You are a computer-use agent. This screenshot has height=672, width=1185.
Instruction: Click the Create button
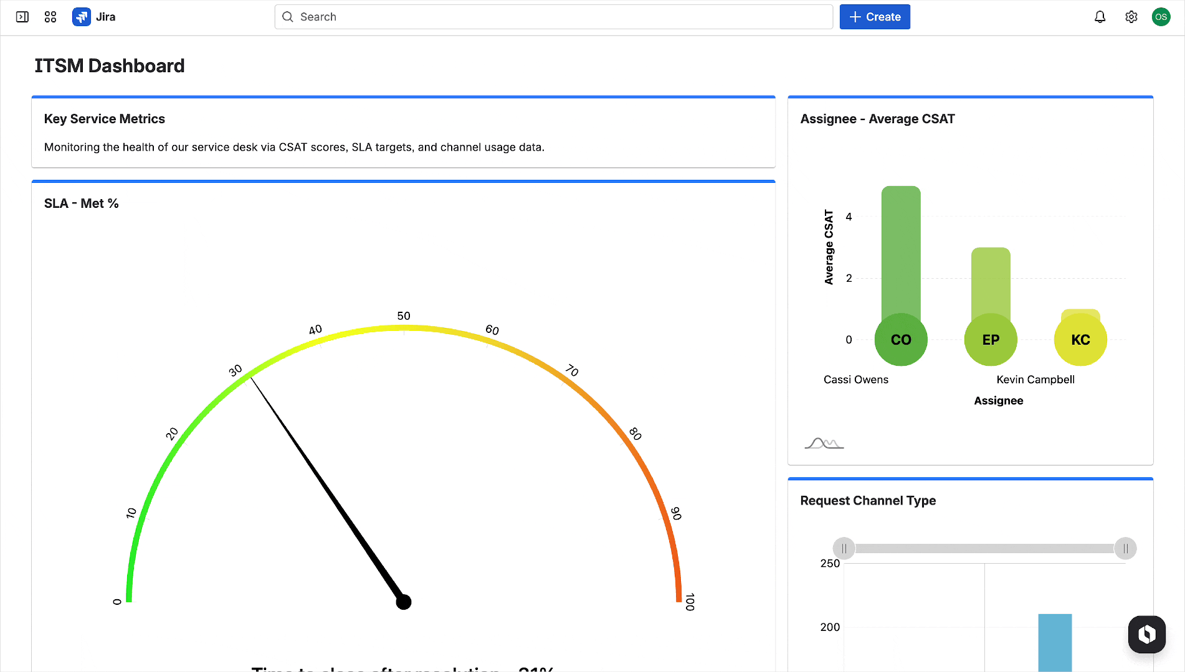pyautogui.click(x=874, y=17)
